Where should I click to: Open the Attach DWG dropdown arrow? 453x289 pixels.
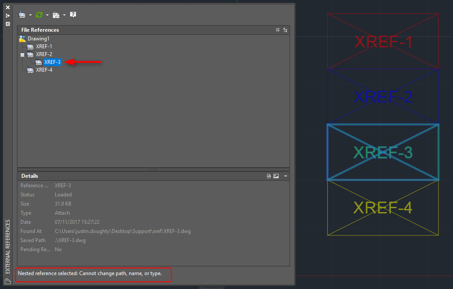point(30,15)
